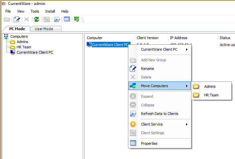Select CurrentWare Client PC header in context menu

click(x=160, y=49)
